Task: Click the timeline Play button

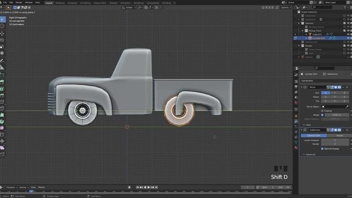Action: coord(148,187)
